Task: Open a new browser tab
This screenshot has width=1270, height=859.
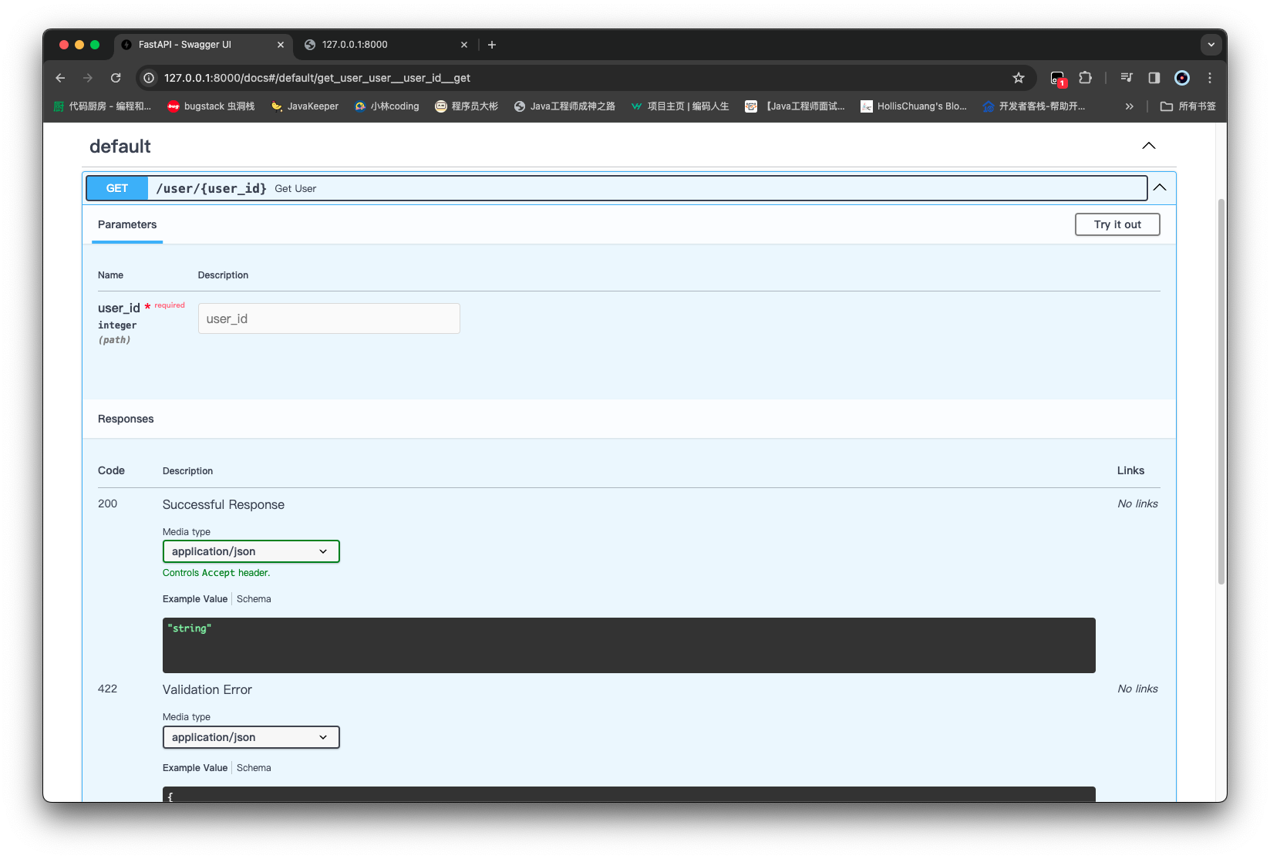Action: [x=492, y=45]
